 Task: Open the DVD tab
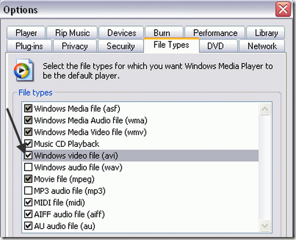click(x=216, y=46)
